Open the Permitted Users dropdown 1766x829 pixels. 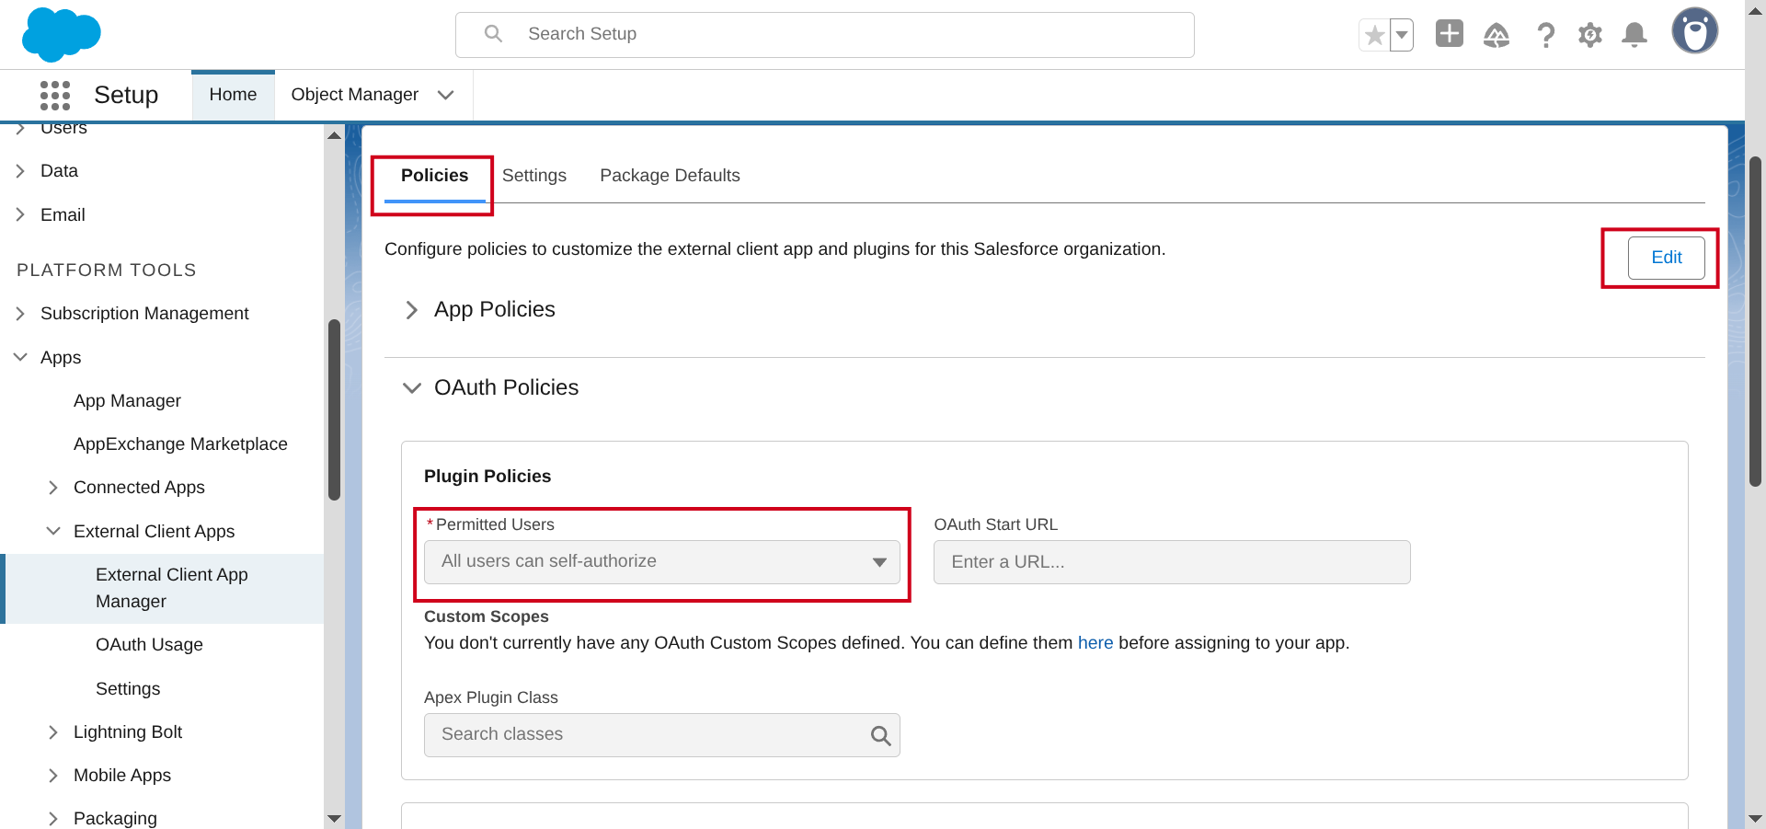point(662,562)
